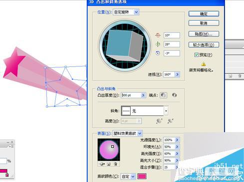
Task: Click the Z-axis rotation icon beside -3°
Action: click(x=158, y=53)
